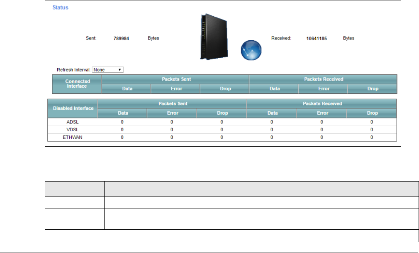The image size is (419, 253).
Task: Open the Refresh Interval dropdown
Action: tap(108, 70)
